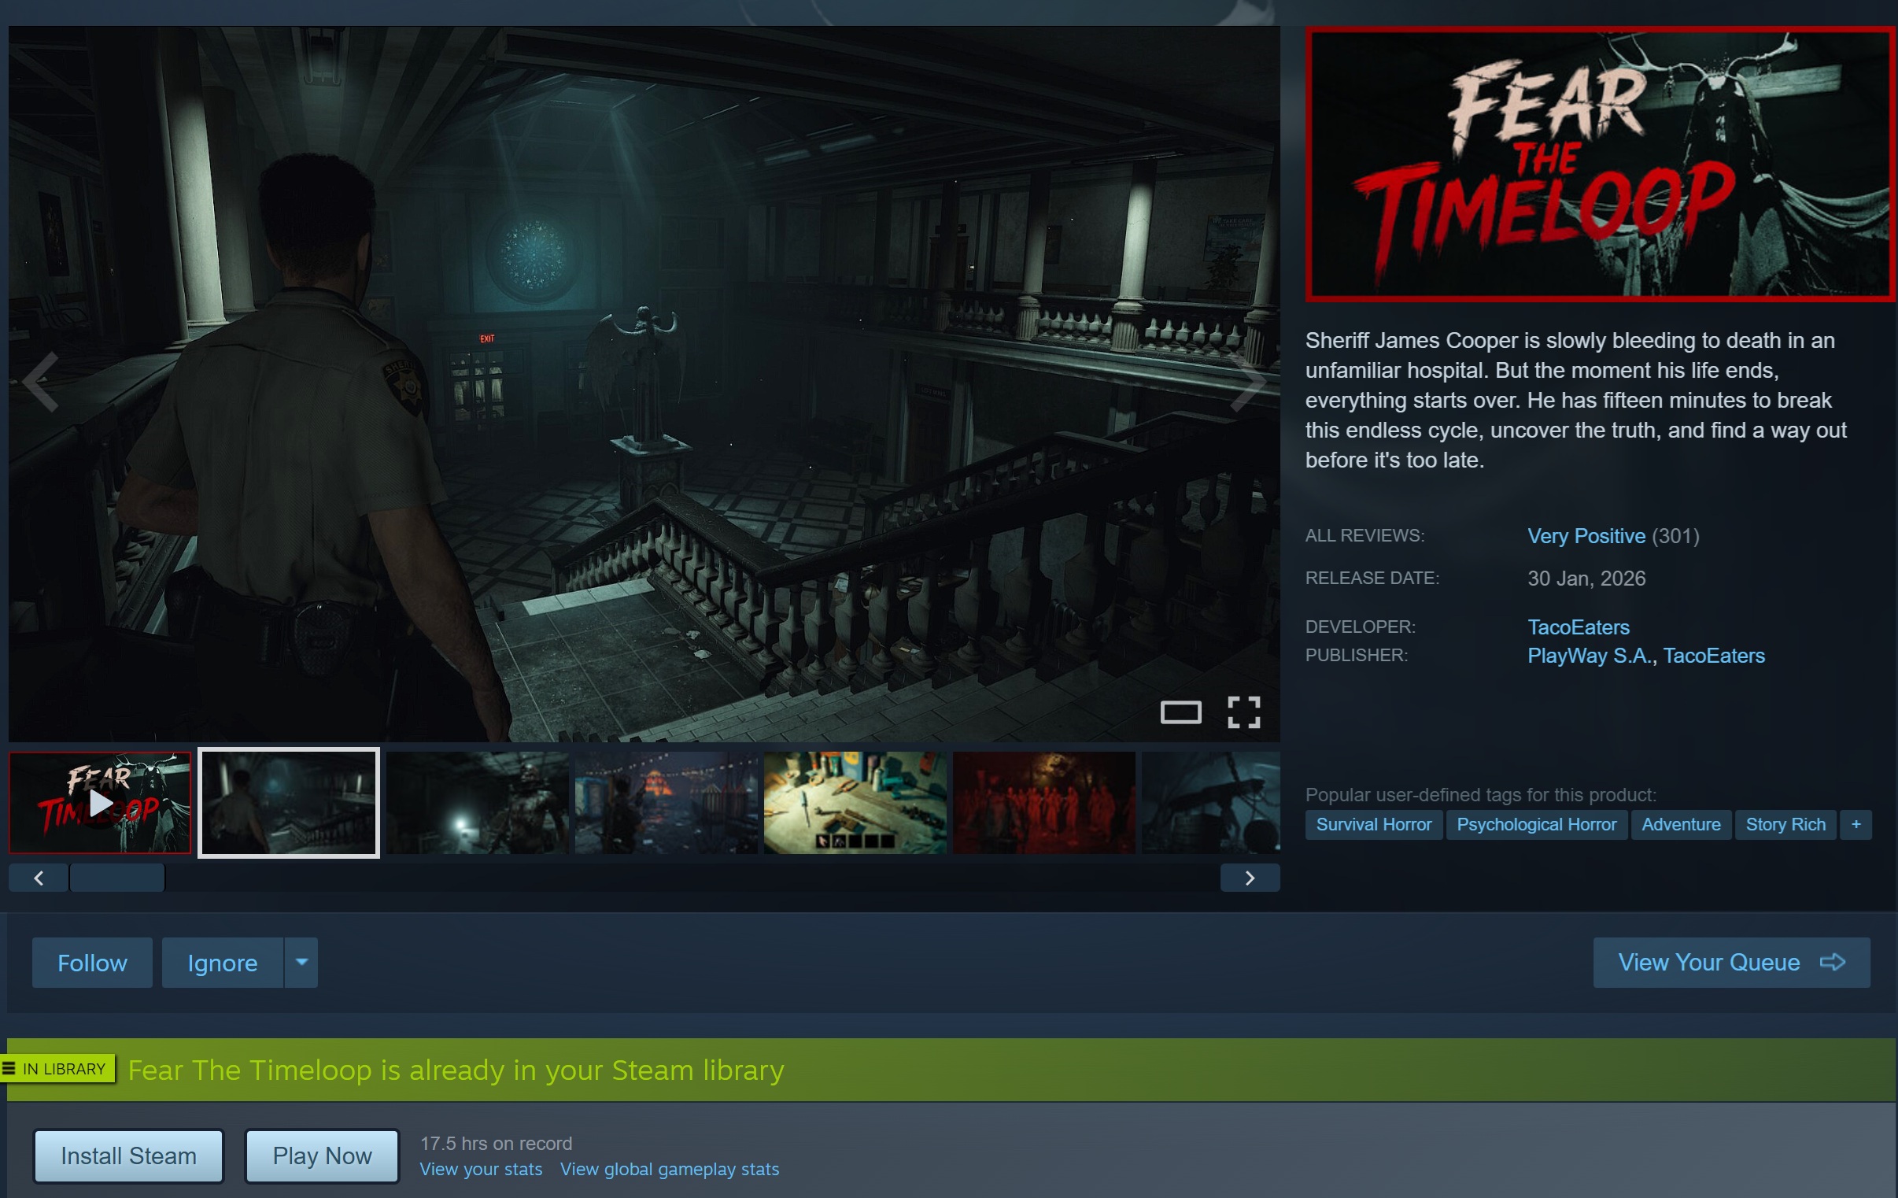Click the plus icon to add more tags
This screenshot has height=1198, width=1898.
1856,824
